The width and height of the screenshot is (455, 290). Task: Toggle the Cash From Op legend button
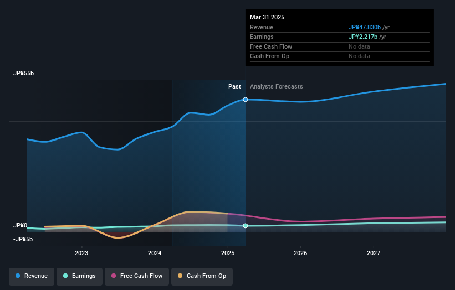click(202, 276)
